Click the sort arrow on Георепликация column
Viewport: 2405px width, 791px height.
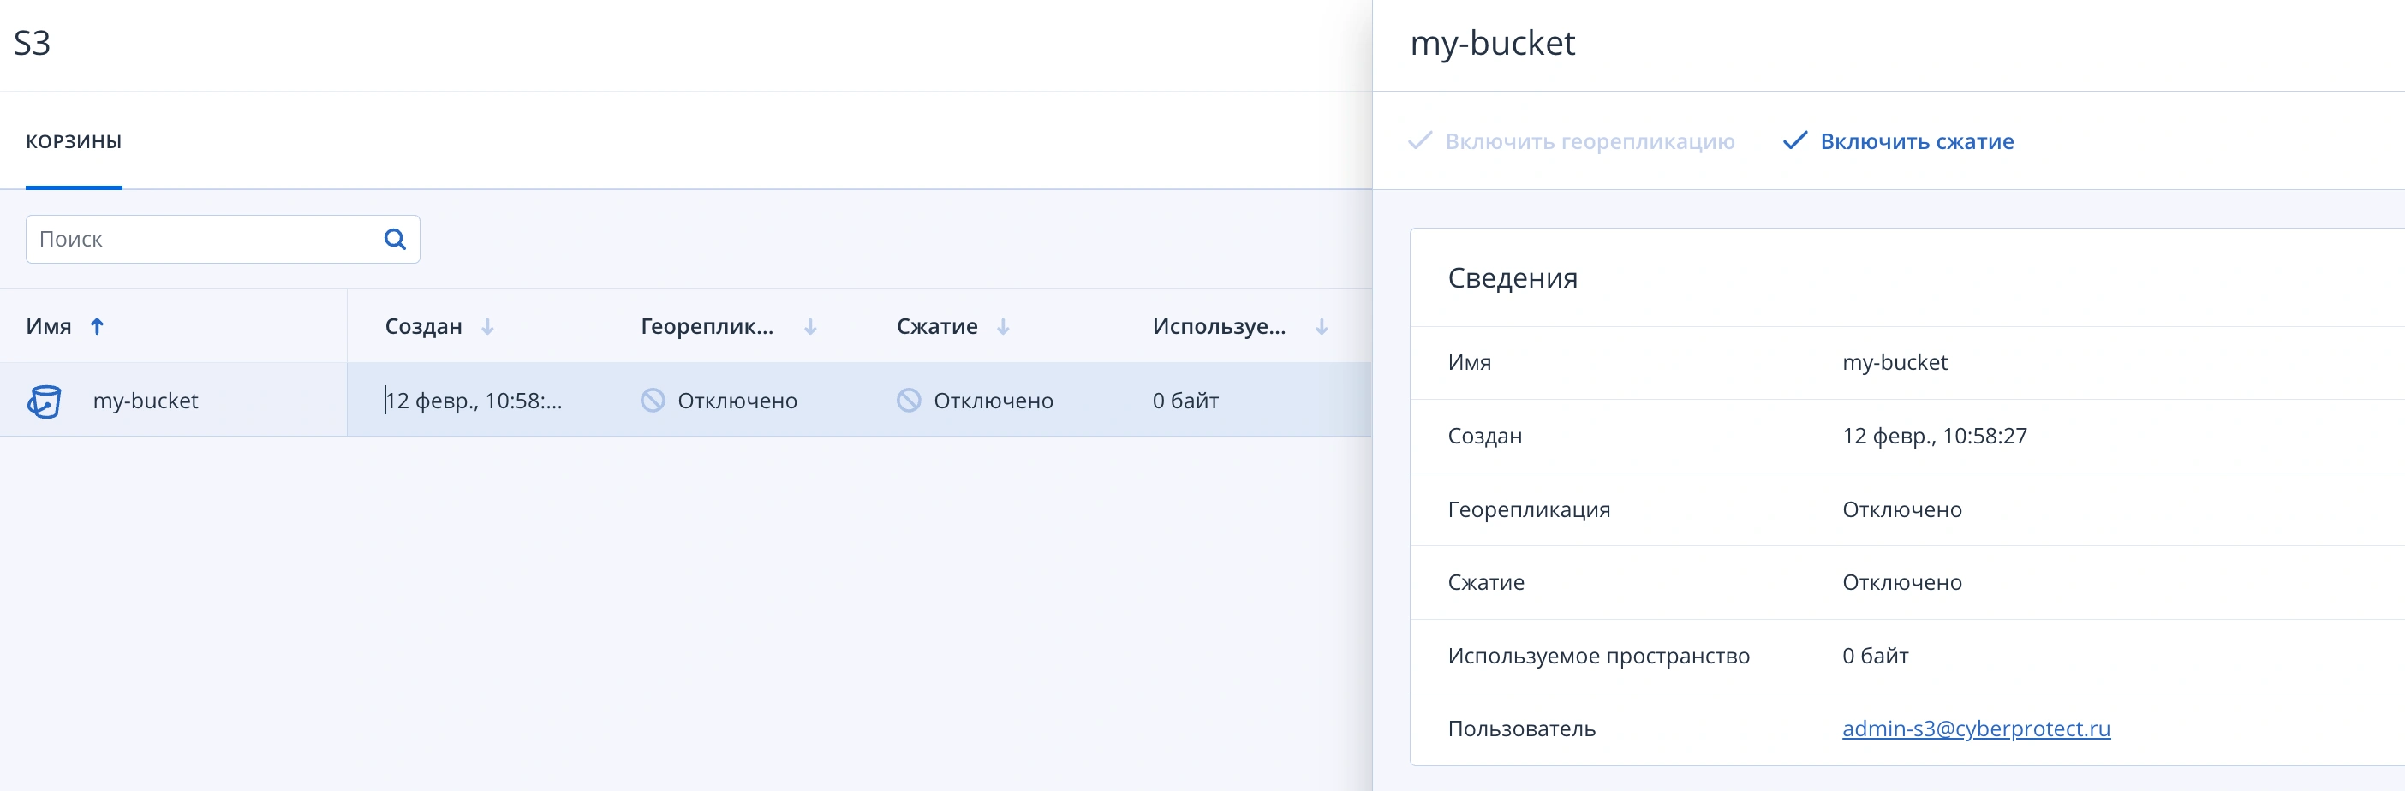809,327
